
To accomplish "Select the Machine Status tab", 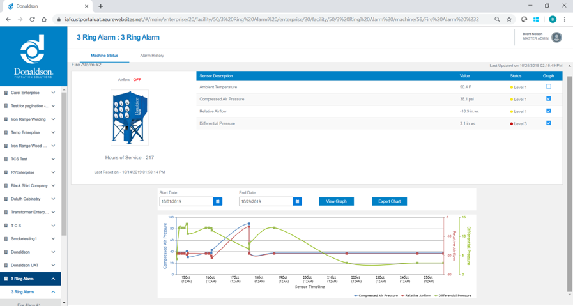I will tap(104, 56).
